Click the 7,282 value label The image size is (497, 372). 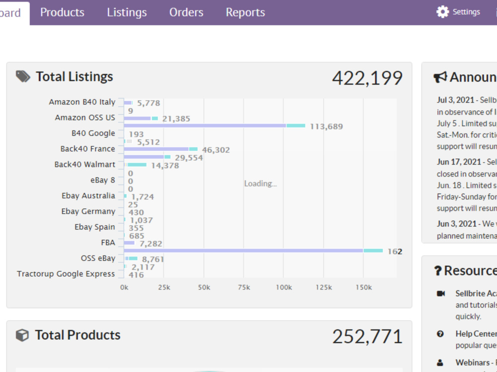pyautogui.click(x=151, y=244)
